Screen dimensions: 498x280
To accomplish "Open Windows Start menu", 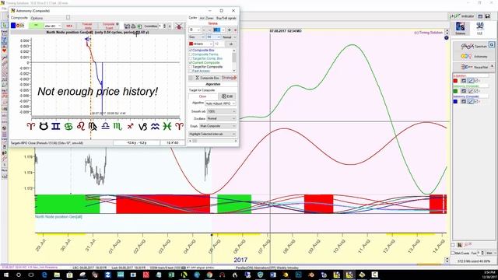I will [x=6, y=275].
